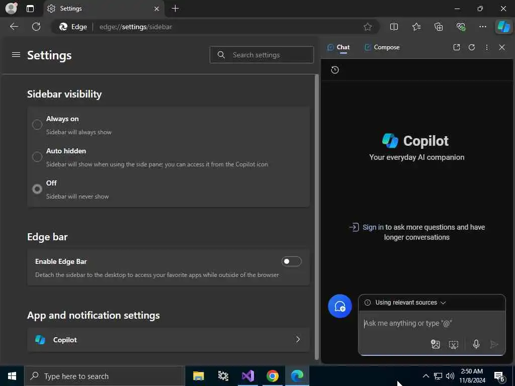Select Off sidebar visibility option
Viewport: 515px width, 386px height.
click(37, 189)
